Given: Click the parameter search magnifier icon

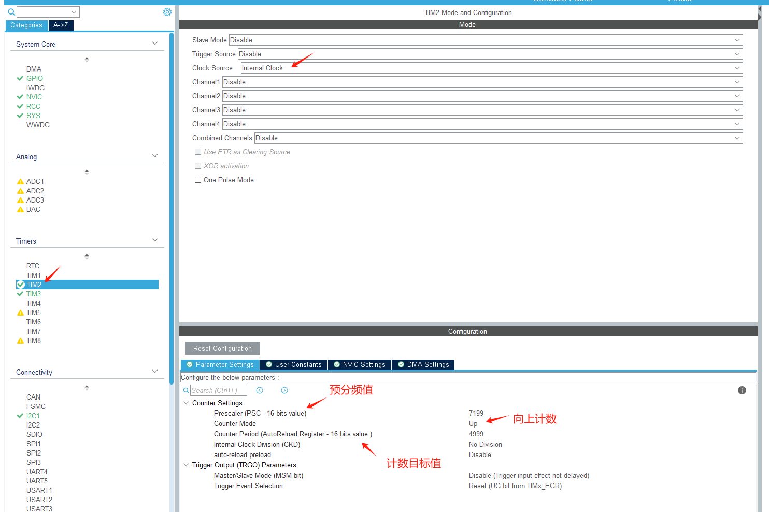Looking at the screenshot, I should [x=186, y=390].
